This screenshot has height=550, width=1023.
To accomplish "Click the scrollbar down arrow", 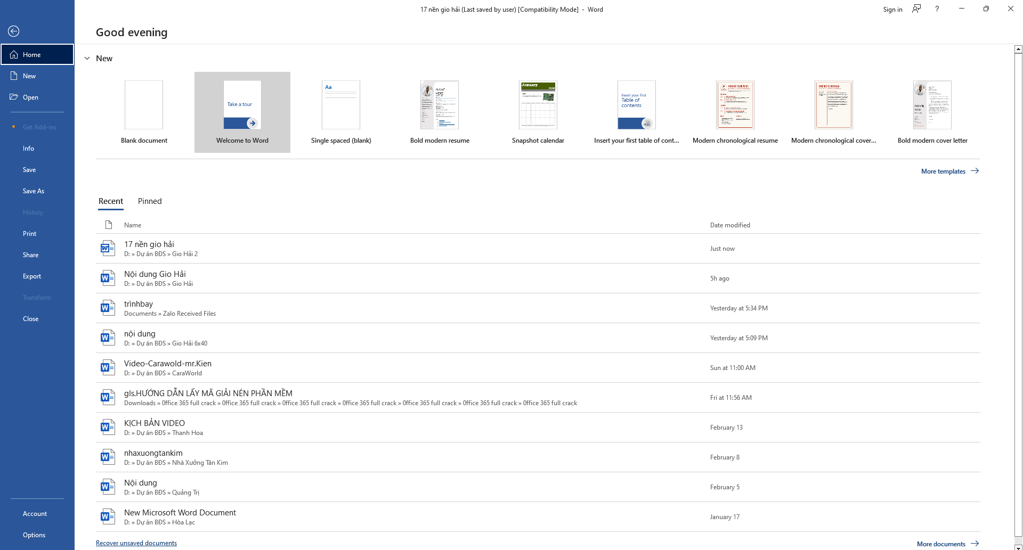I will click(x=1018, y=546).
